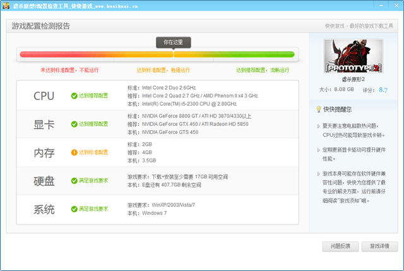
Task: Click the orange warning icon in 内存 row
Action: 74,152
